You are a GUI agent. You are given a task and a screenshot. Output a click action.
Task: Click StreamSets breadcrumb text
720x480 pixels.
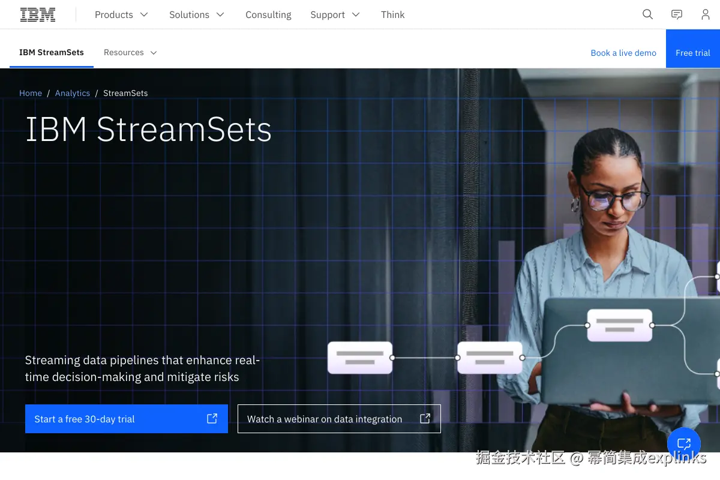click(x=125, y=93)
